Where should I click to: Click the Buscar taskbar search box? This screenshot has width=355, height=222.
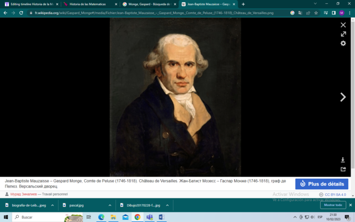point(48,217)
